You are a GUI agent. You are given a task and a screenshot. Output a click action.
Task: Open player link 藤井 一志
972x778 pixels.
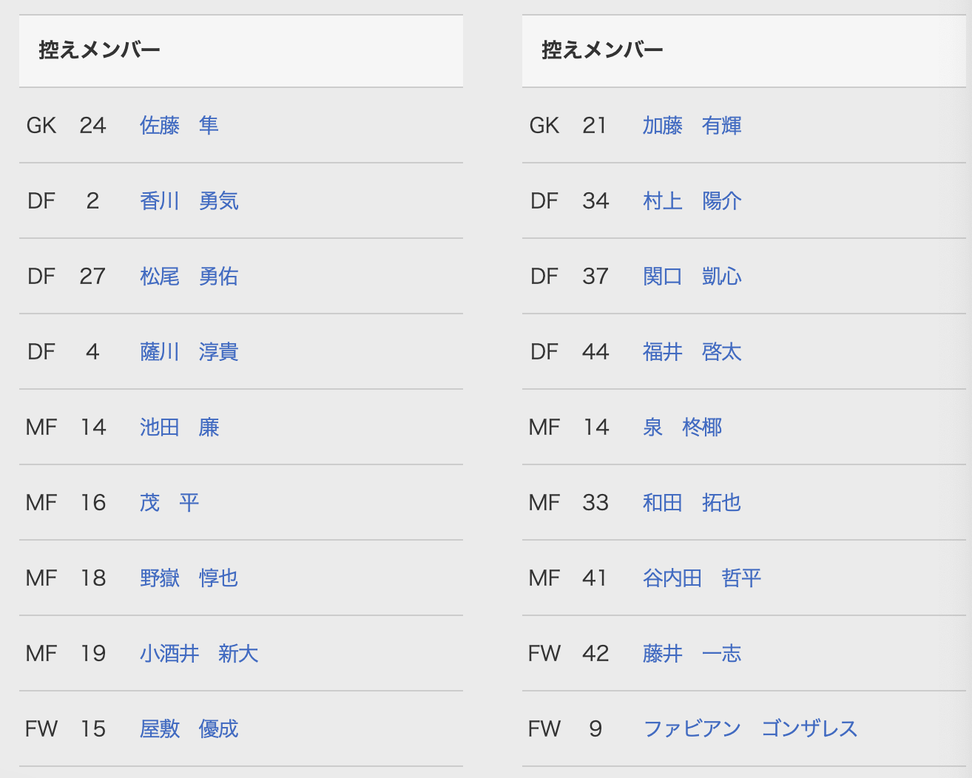click(x=692, y=654)
